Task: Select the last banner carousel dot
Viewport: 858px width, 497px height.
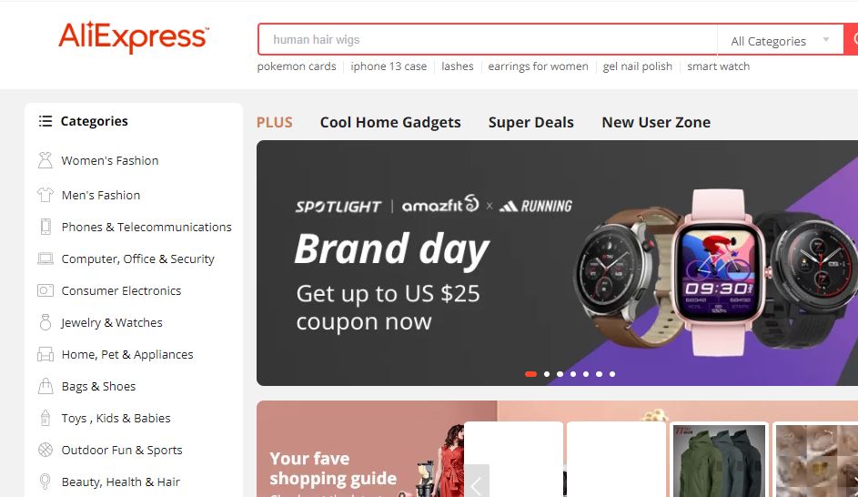Action: click(612, 374)
